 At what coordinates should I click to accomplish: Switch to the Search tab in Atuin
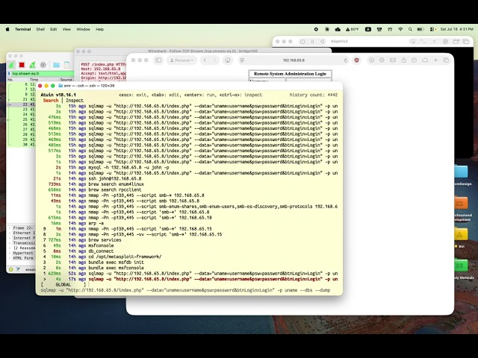tap(51, 101)
